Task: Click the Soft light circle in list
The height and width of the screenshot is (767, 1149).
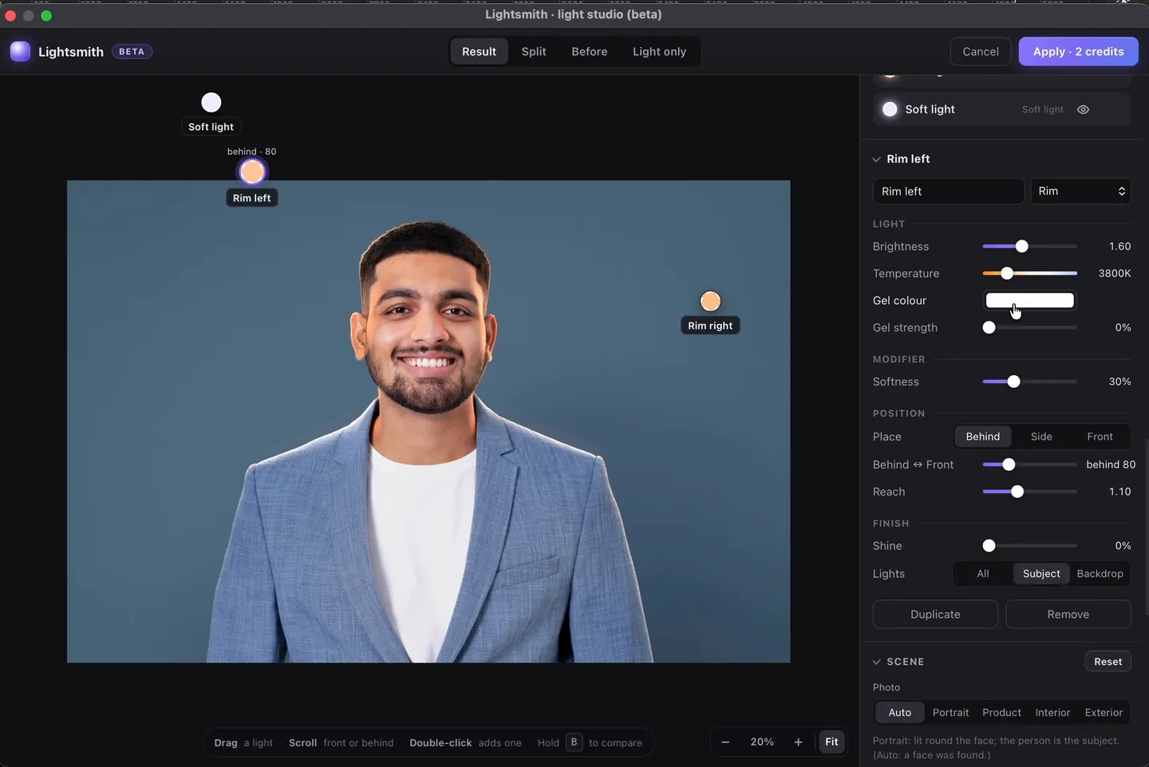Action: pyautogui.click(x=890, y=109)
